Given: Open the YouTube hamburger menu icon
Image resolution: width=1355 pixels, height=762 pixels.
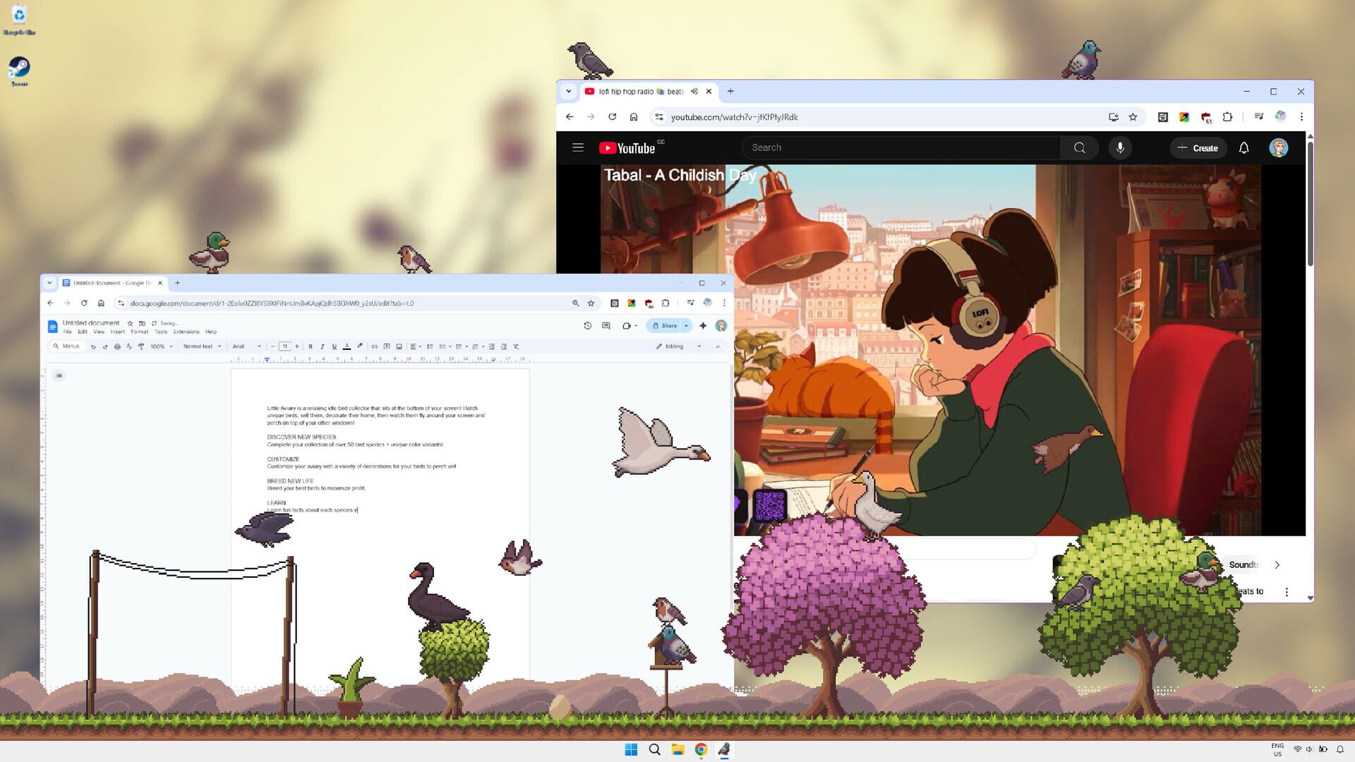Looking at the screenshot, I should click(578, 147).
